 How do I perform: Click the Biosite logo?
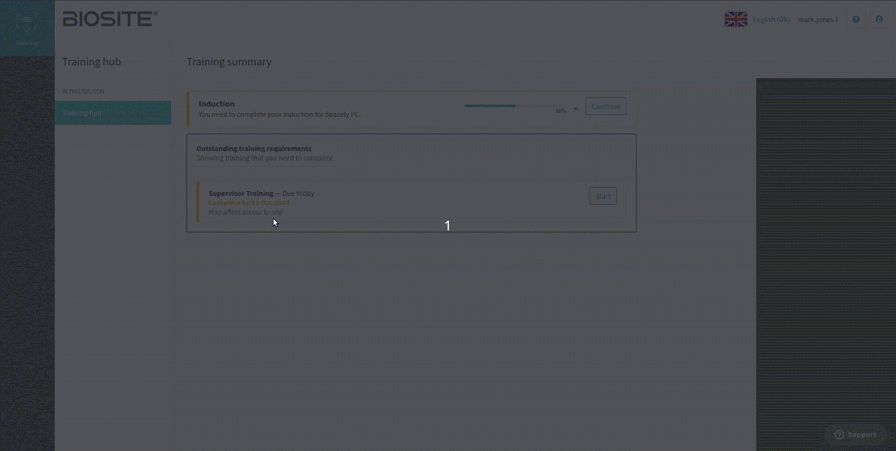tap(110, 19)
